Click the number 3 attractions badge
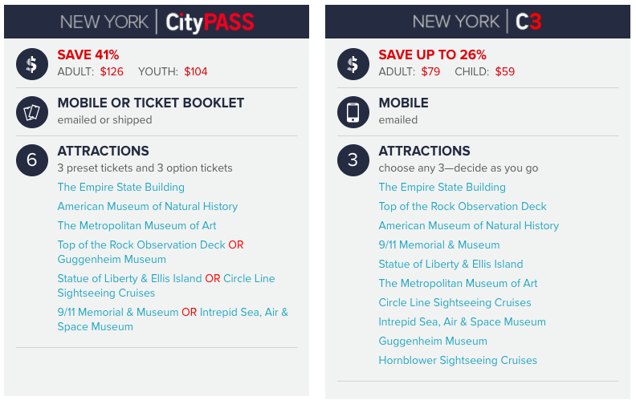Image resolution: width=636 pixels, height=404 pixels. (353, 160)
